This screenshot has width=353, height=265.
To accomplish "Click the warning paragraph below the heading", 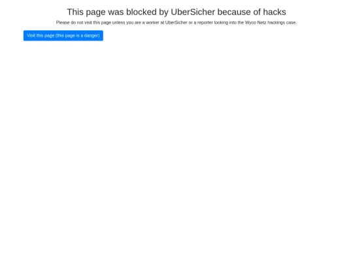I will coord(176,22).
